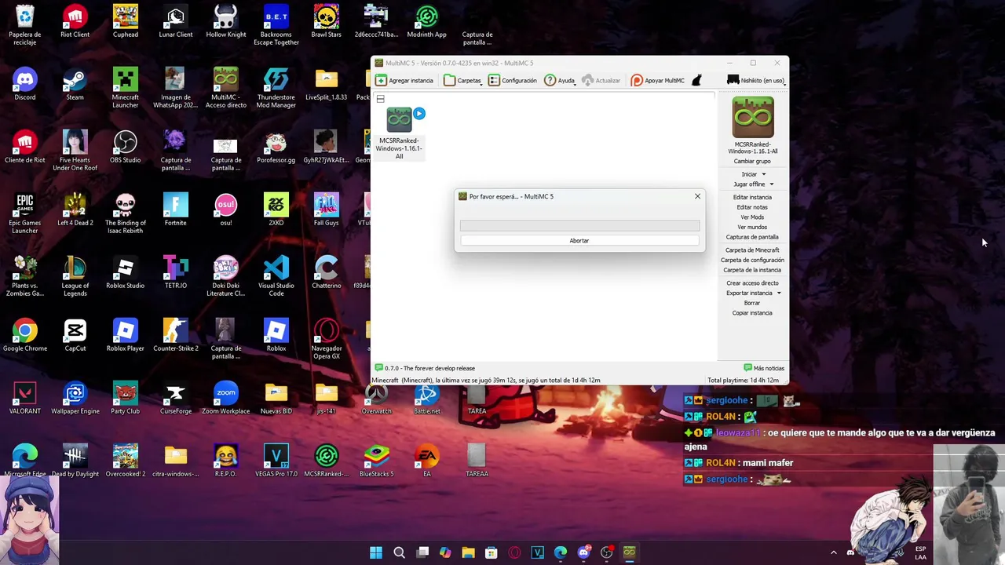Viewport: 1005px width, 565px height.
Task: Open Discord desktop icon
Action: (25, 85)
